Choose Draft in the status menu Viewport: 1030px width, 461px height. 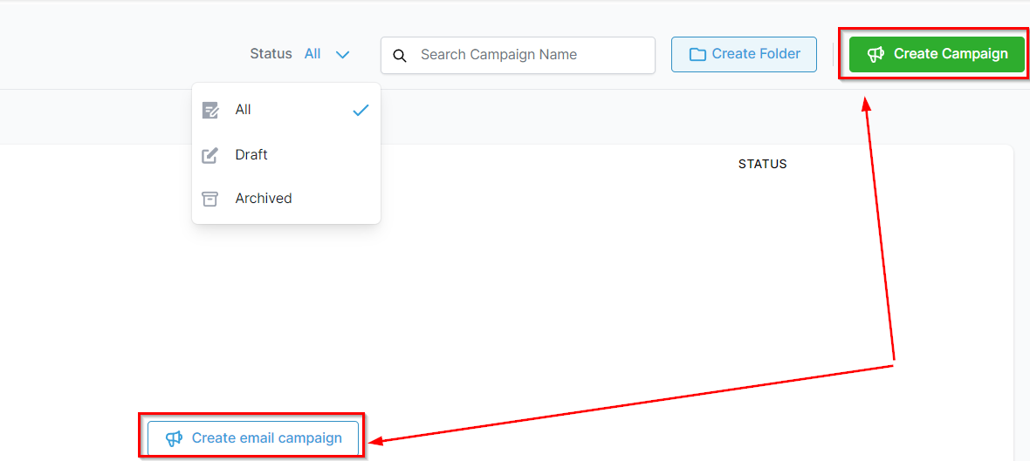tap(286, 155)
